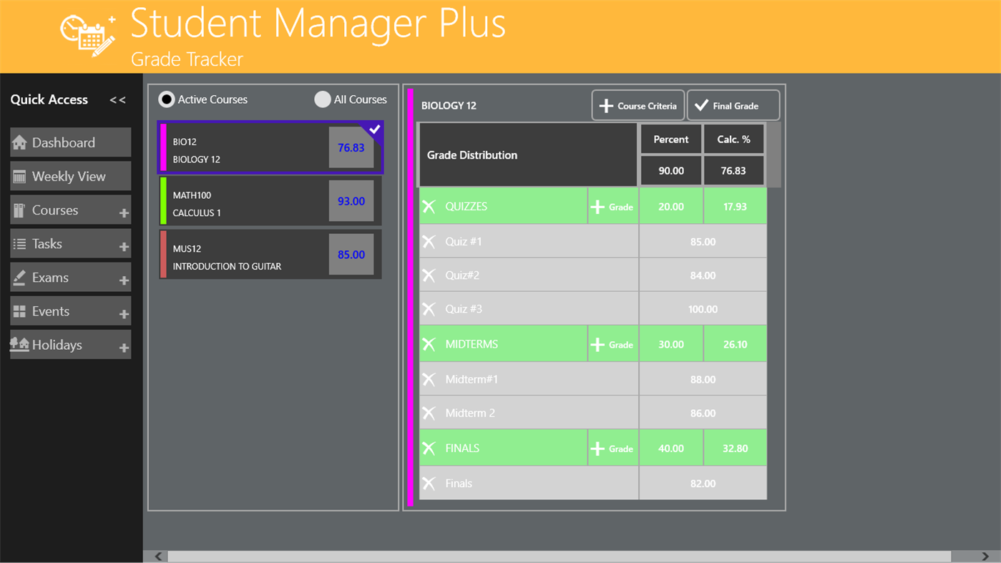This screenshot has width=1001, height=563.
Task: Select the Active Courses radio button
Action: coord(166,99)
